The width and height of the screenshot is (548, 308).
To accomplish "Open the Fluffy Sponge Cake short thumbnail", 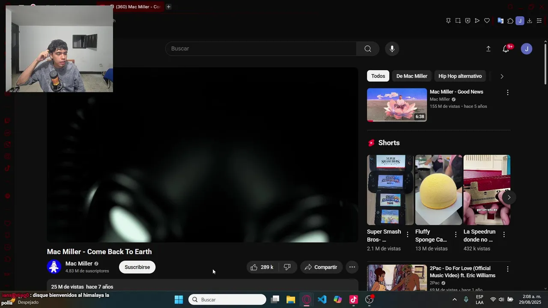I will coord(439,190).
